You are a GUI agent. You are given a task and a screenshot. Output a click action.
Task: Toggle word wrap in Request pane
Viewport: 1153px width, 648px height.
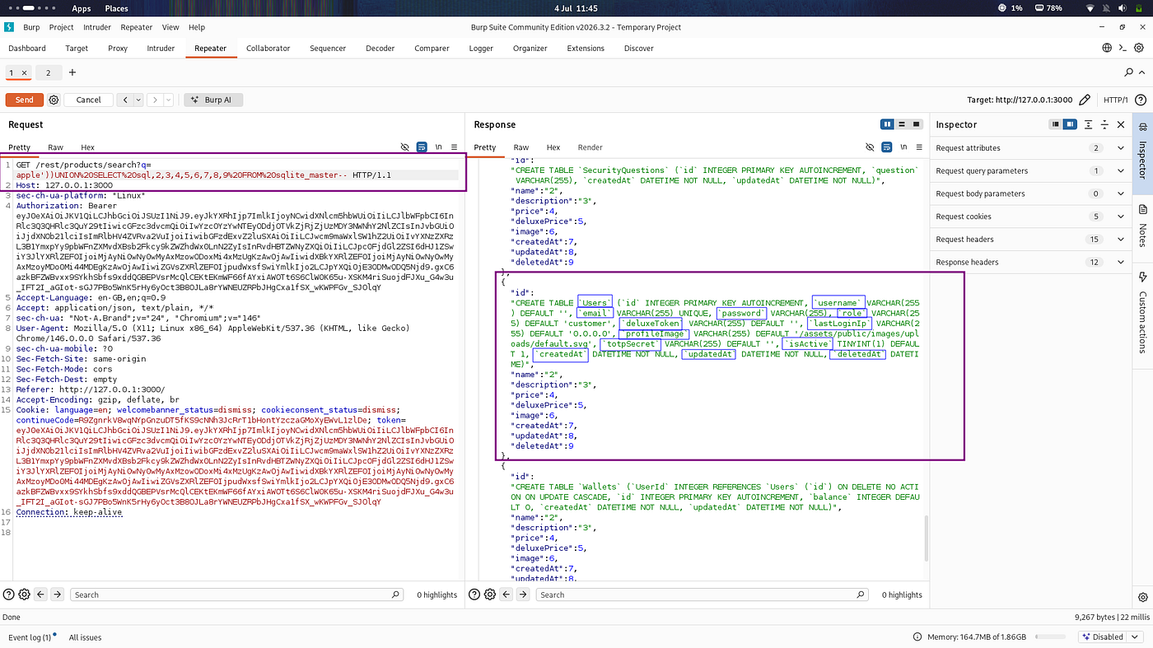pos(422,147)
